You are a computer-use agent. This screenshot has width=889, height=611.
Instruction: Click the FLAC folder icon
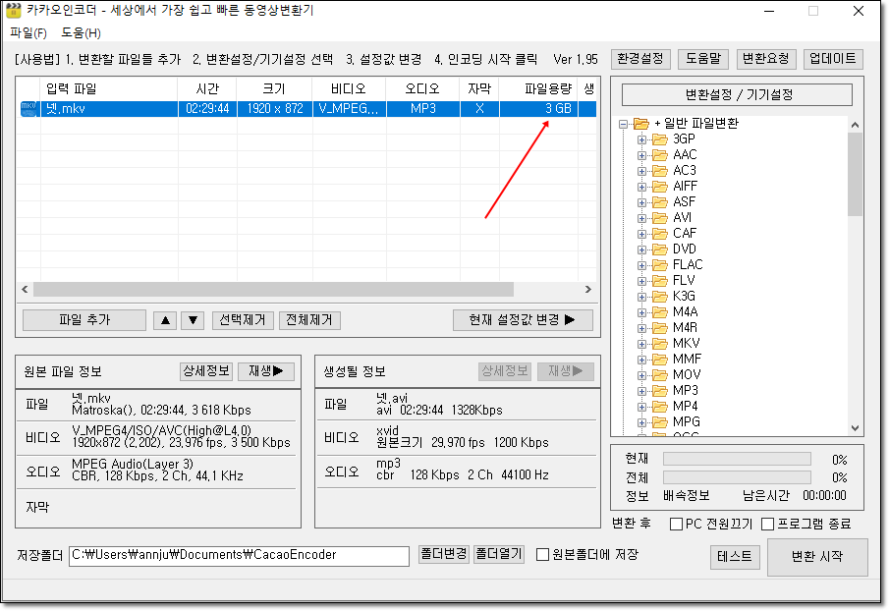coord(659,265)
